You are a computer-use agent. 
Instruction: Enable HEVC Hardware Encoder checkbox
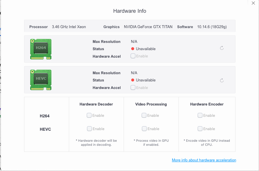[200, 129]
